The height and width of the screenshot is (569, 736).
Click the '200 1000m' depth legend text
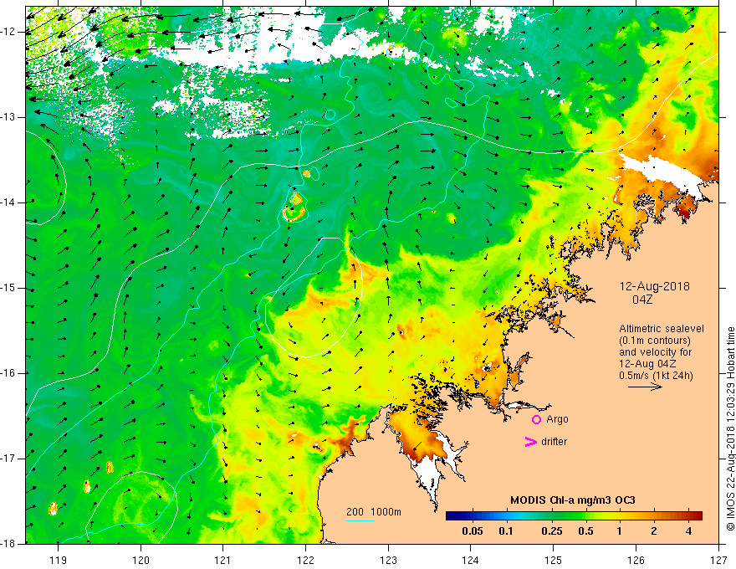coord(374,512)
